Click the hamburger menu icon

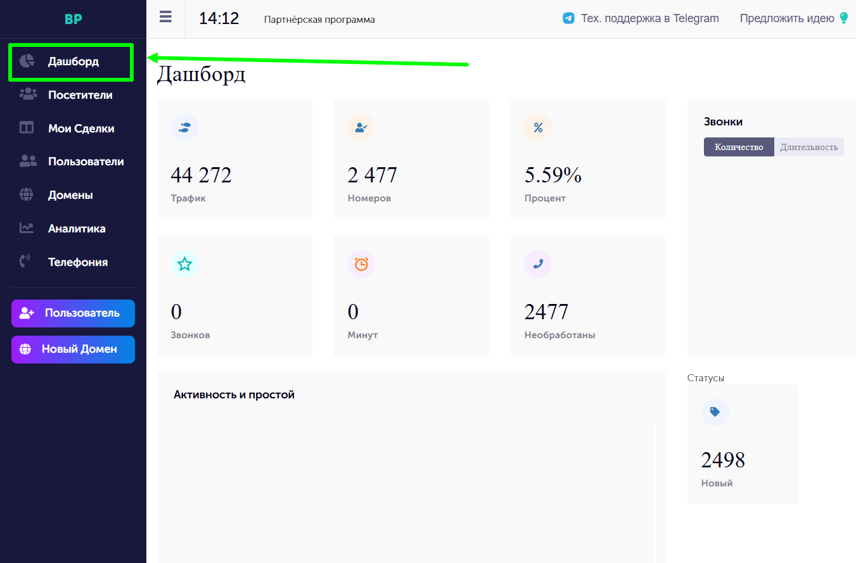point(165,16)
